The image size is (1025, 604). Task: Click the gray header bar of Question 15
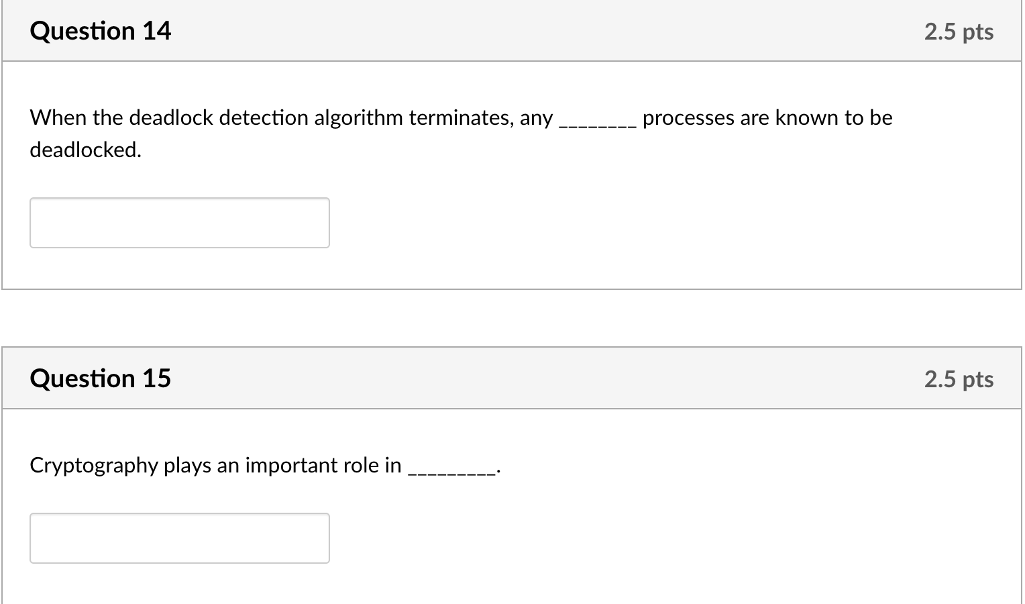pos(512,379)
